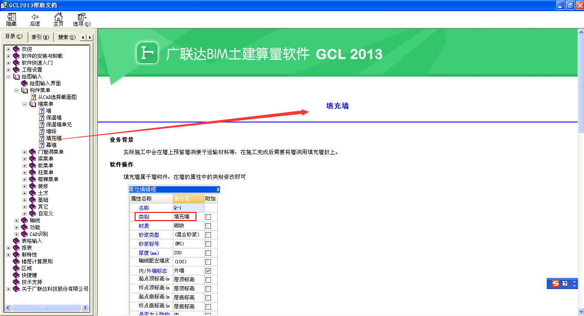Tick the 附加 checkbox in the 砂浆标号 row
584x316 pixels.
[x=208, y=244]
